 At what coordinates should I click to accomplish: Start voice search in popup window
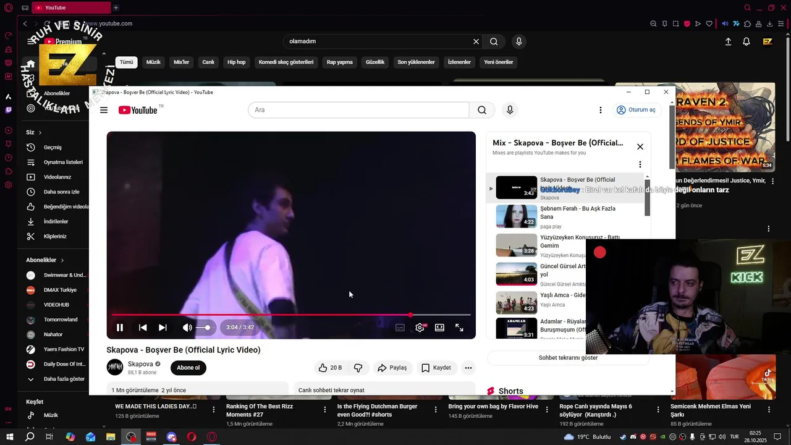coord(510,110)
